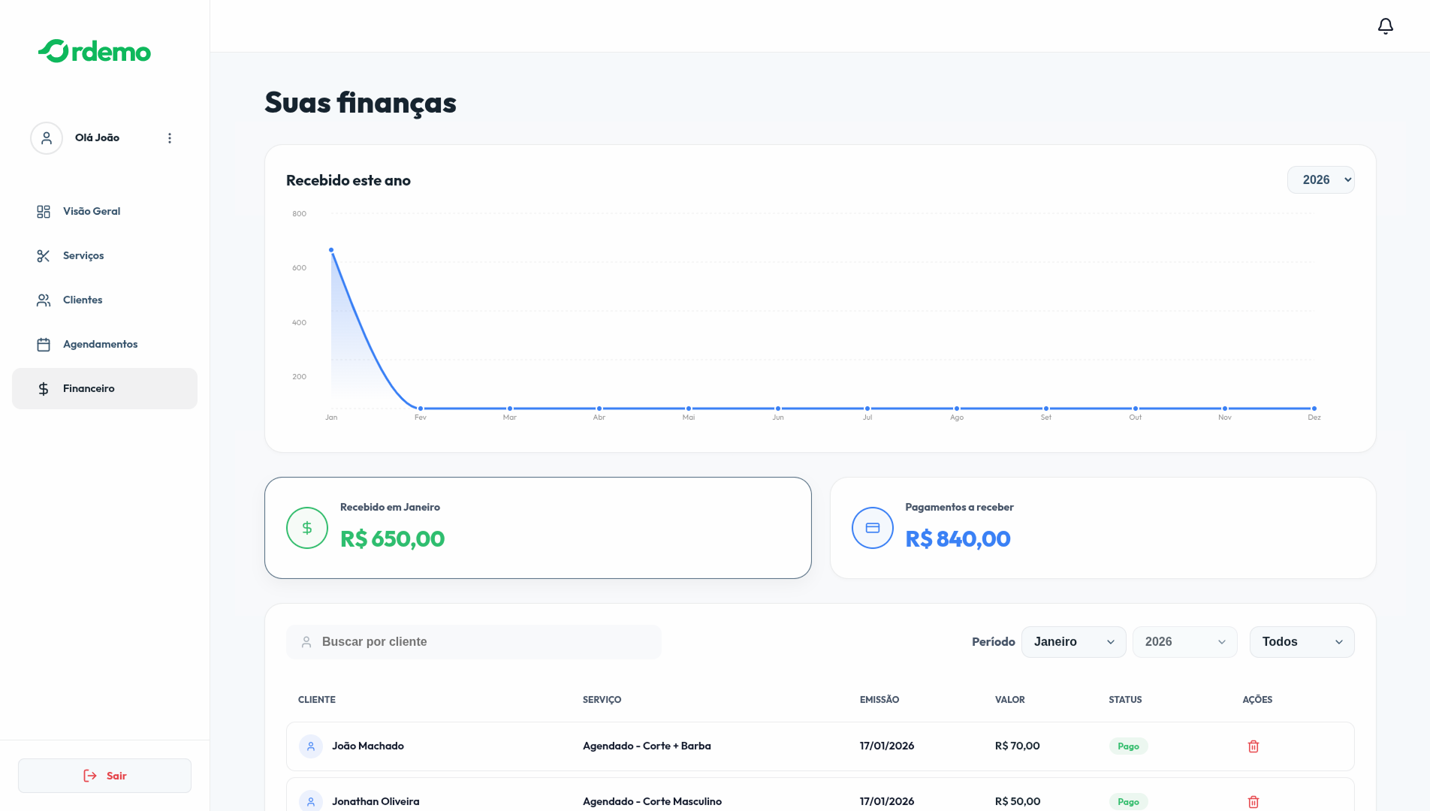Expand the Janeiro month dropdown
Image resolution: width=1430 pixels, height=811 pixels.
(x=1073, y=642)
